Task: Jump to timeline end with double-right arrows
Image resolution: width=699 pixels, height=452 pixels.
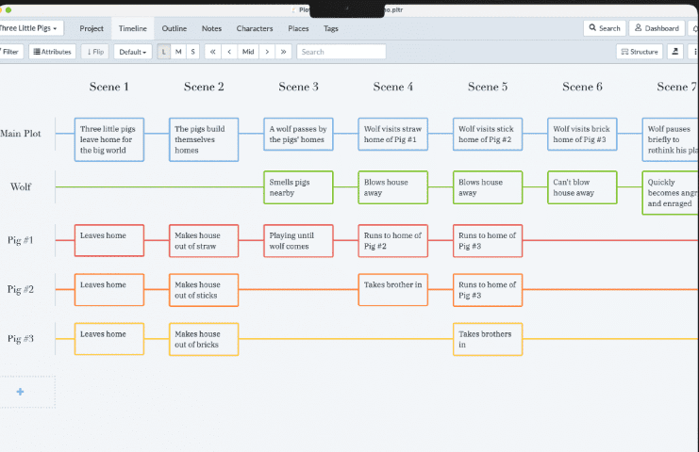Action: (284, 52)
